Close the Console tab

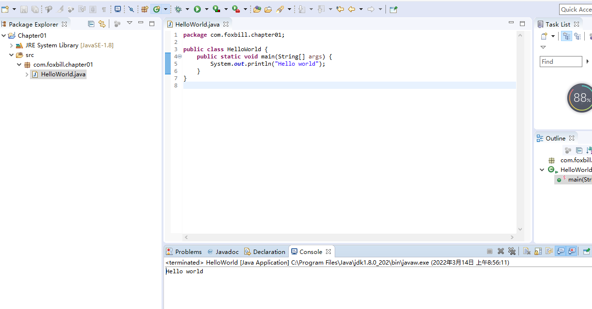point(328,252)
